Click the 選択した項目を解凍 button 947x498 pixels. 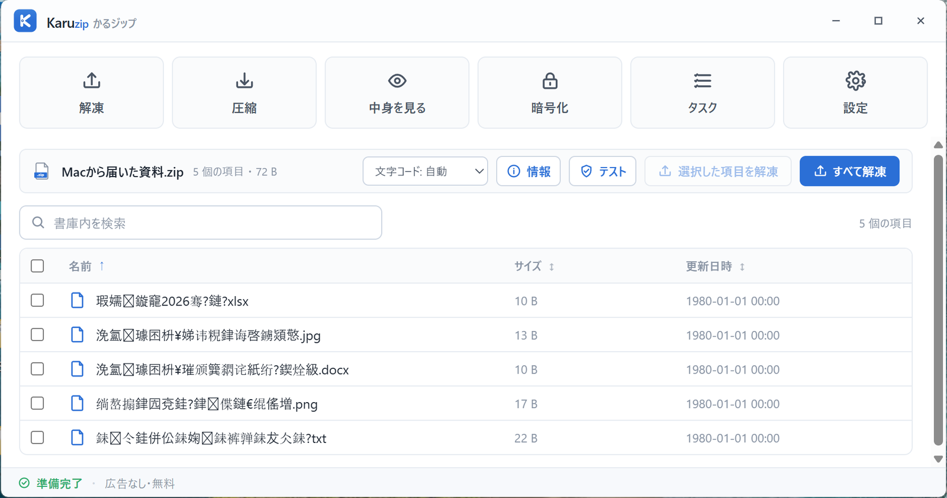coord(718,171)
